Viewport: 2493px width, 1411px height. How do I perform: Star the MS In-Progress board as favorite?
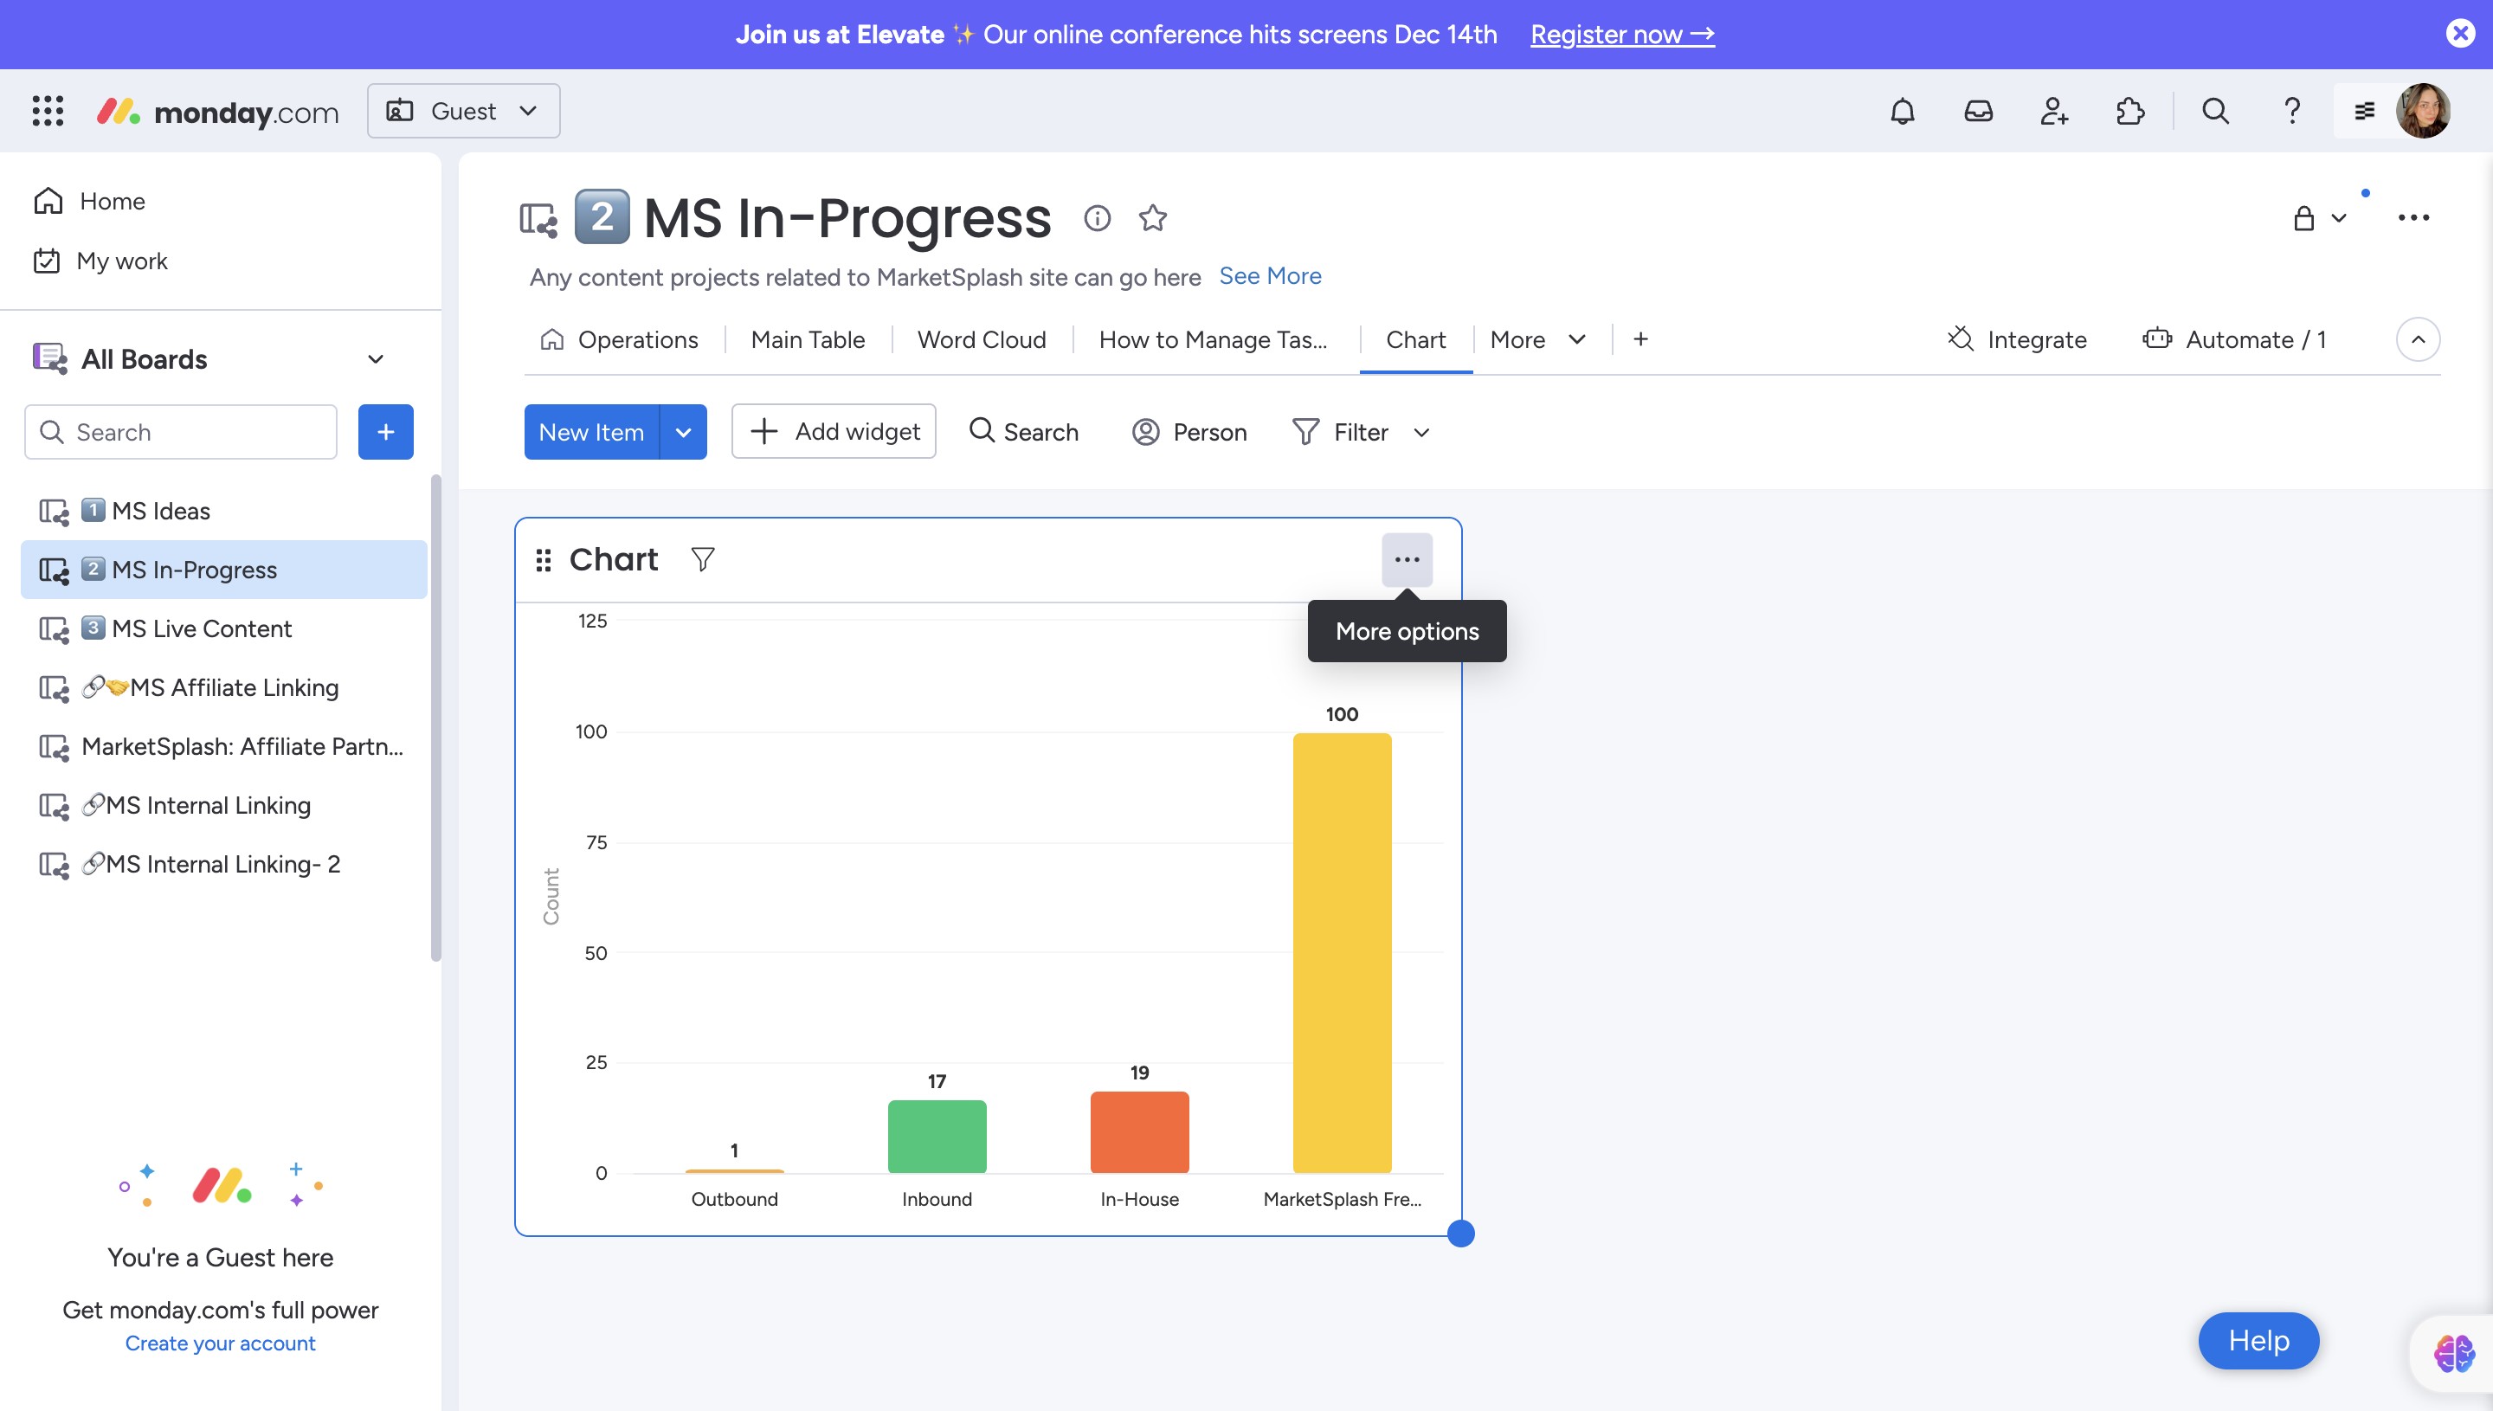pyautogui.click(x=1152, y=218)
